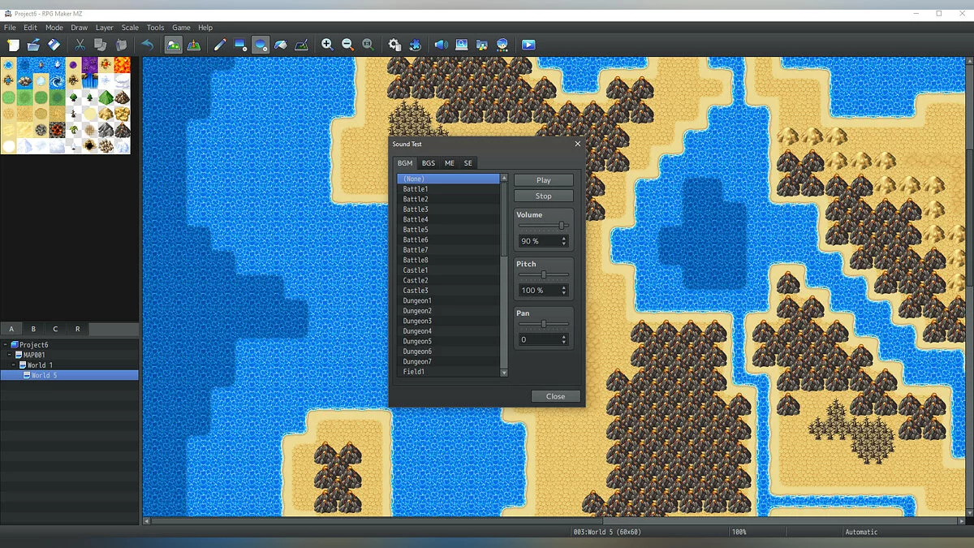
Task: Open the Scale menu
Action: coord(130,28)
